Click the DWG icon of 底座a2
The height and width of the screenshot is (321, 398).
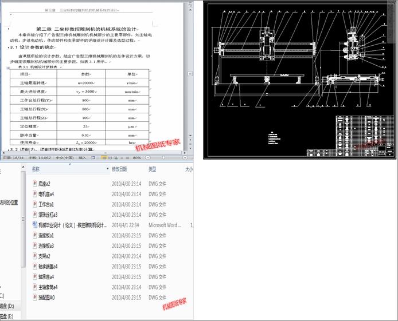(x=35, y=183)
